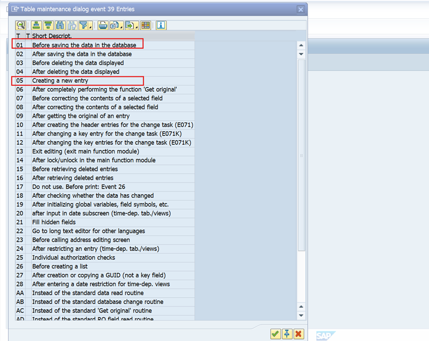Click the Details magnifier icon in toolbar

tap(20, 25)
